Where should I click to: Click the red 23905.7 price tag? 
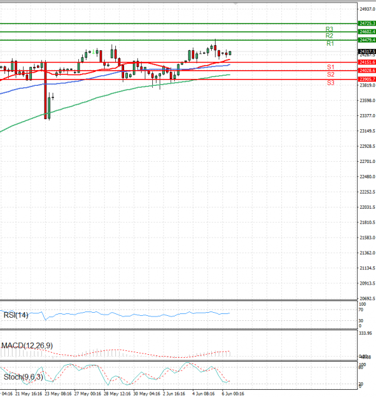pos(367,80)
